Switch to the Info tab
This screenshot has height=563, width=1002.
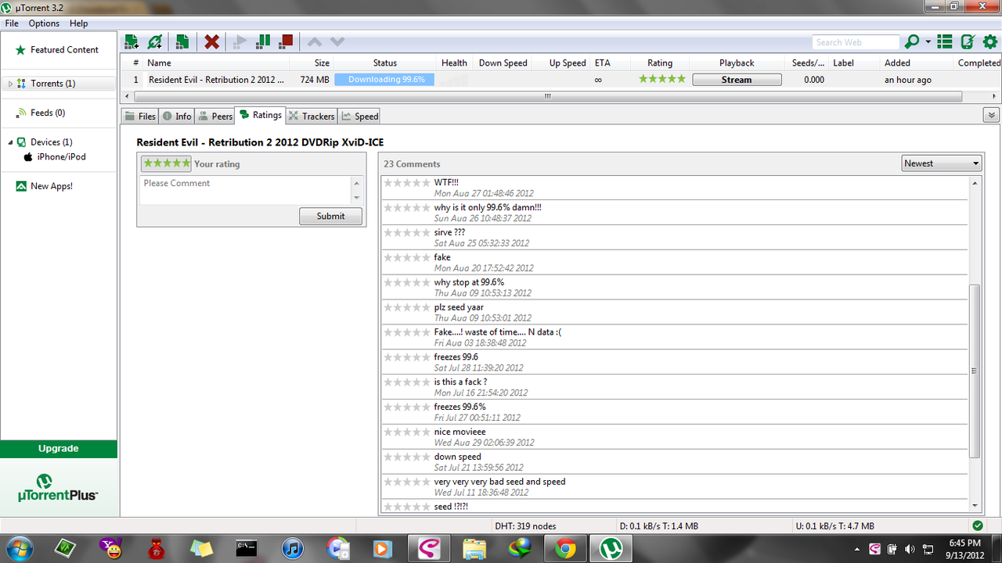(176, 116)
